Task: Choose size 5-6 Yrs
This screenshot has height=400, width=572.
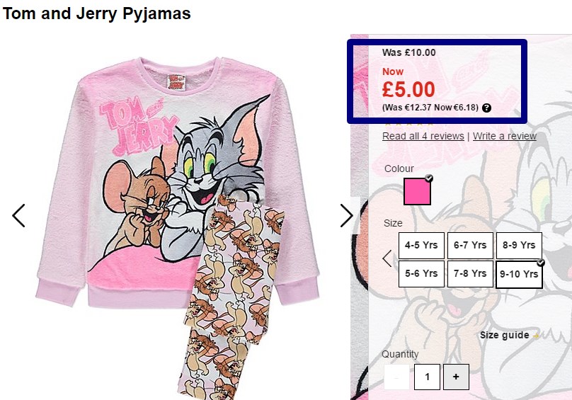Action: coord(421,274)
